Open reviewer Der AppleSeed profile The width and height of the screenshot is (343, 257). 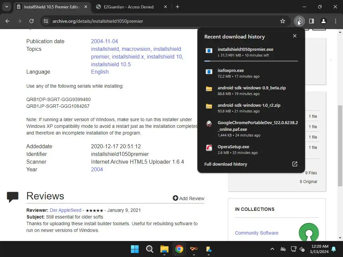(65, 210)
